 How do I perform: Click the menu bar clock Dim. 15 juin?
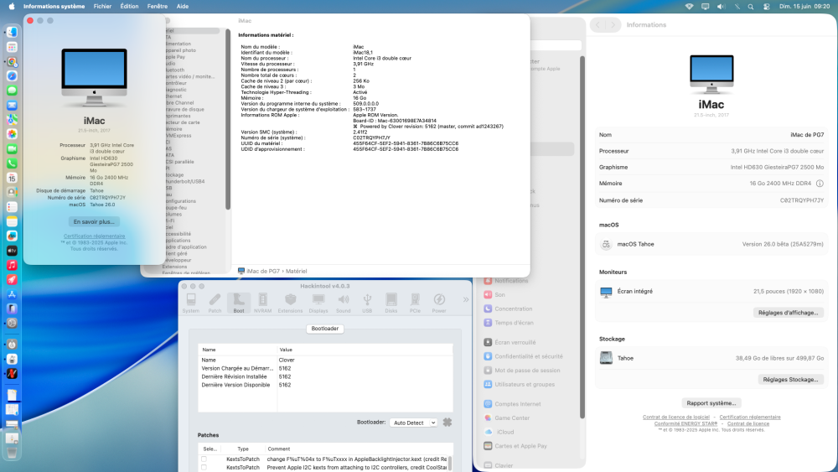click(804, 7)
